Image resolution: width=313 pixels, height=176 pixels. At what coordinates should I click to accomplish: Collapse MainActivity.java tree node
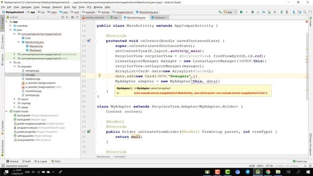[19, 42]
